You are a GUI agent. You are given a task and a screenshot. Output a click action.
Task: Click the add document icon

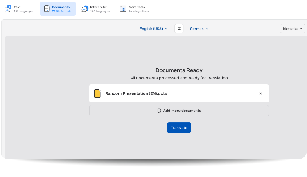(159, 111)
